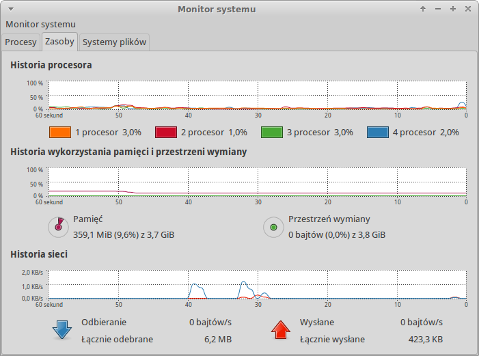Image resolution: width=479 pixels, height=356 pixels.
Task: Select the Zasoby tab
Action: pos(59,42)
